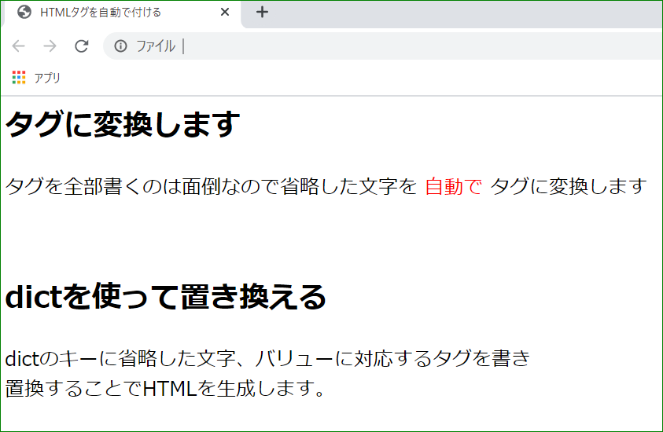
Task: Click the ファイル label in address bar
Action: point(156,46)
